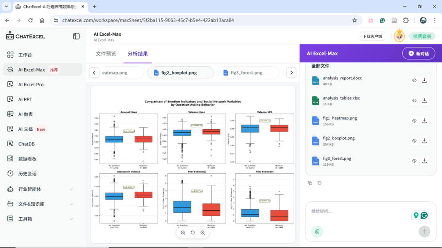Preview fig2_boxplot.png with eye icon
442x248 pixels.
click(414, 141)
